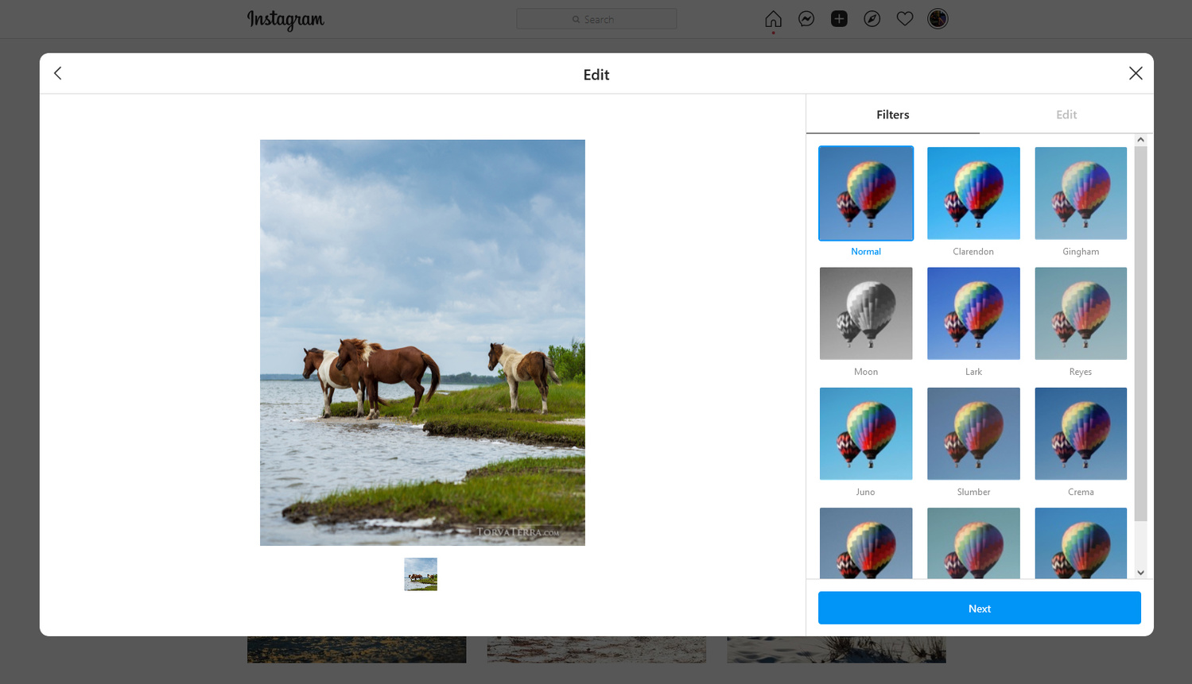This screenshot has height=684, width=1192.
Task: Click the new post plus icon
Action: point(839,19)
